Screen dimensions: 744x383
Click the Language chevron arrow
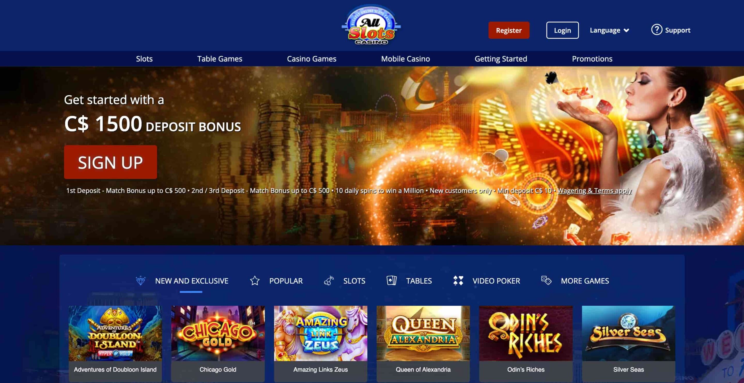pos(626,30)
